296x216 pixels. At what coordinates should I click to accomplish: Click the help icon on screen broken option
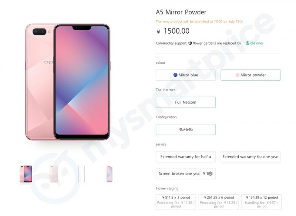click(x=211, y=174)
